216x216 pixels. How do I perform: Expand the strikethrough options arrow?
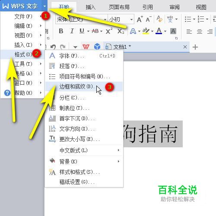[101, 31]
